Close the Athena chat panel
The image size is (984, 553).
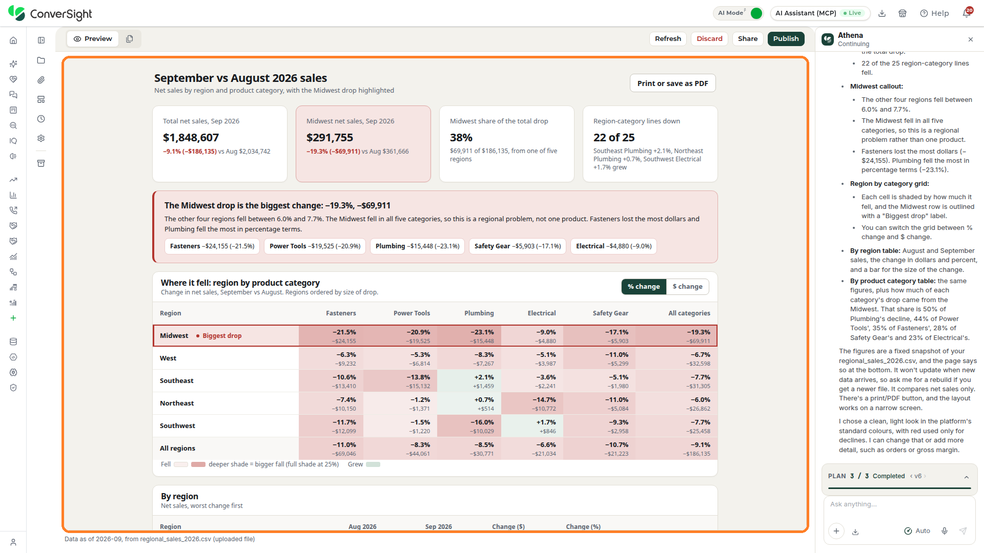pyautogui.click(x=970, y=39)
